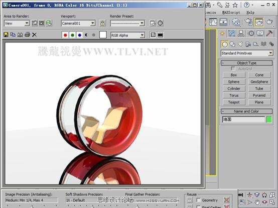278x208 pixels.
Task: Collapse the Object Type rollout
Action: tap(246, 63)
